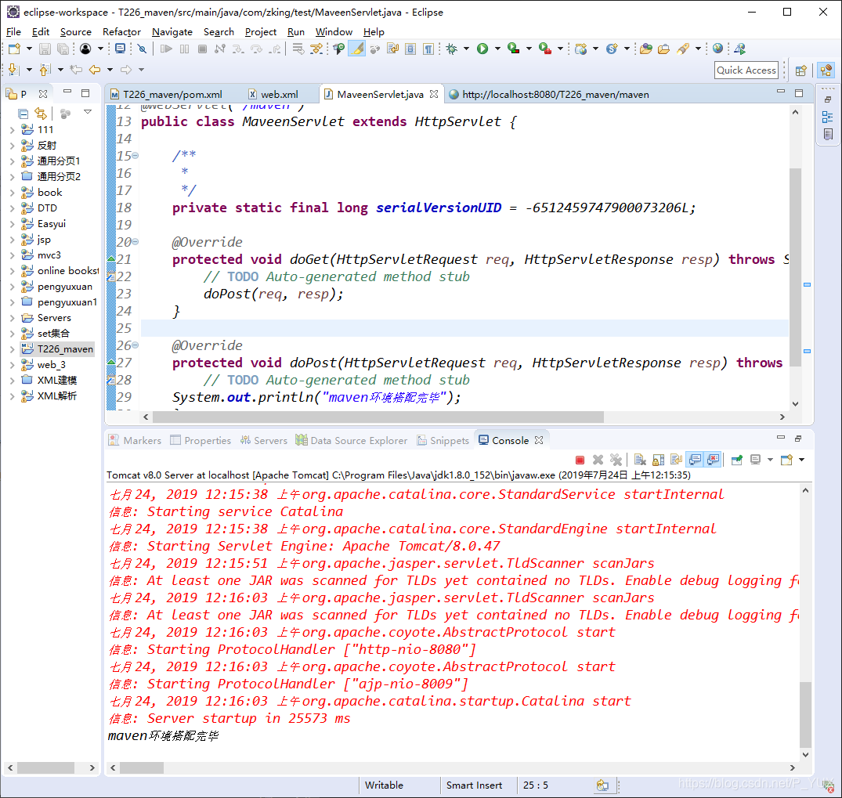Screen dimensions: 842x798
Task: Click the Save icon in toolbar
Action: click(x=45, y=49)
